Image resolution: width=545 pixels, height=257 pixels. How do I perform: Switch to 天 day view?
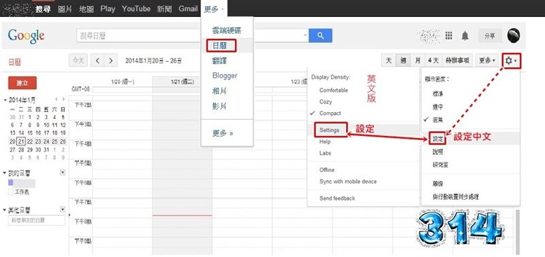point(388,61)
